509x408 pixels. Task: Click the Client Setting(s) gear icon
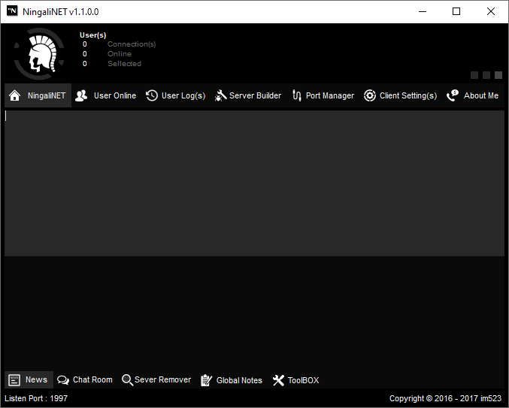(x=370, y=96)
